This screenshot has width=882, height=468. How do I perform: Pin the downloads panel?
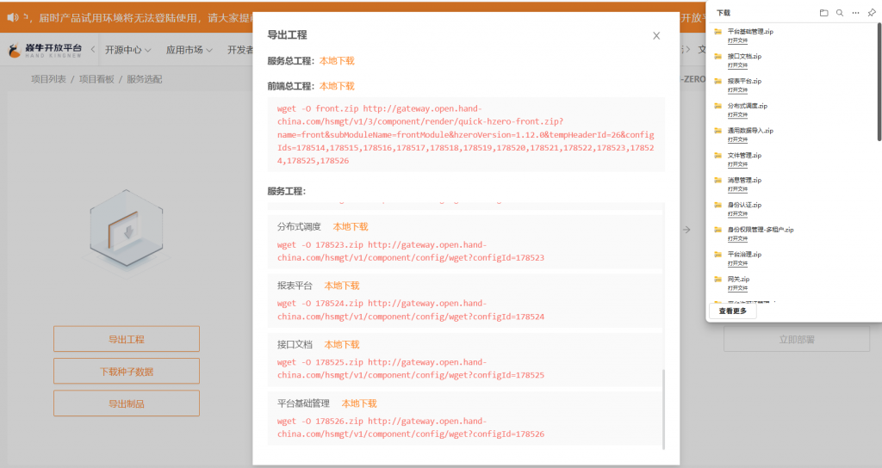tap(872, 13)
